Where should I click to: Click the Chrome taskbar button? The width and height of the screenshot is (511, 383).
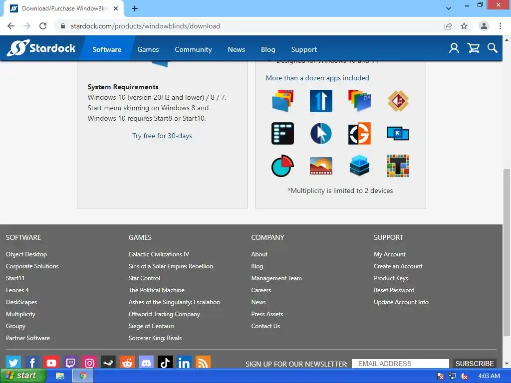pos(83,376)
